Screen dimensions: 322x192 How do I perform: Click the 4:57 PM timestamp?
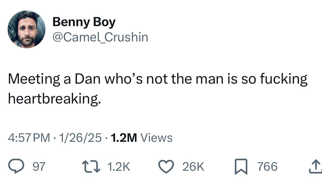(27, 138)
